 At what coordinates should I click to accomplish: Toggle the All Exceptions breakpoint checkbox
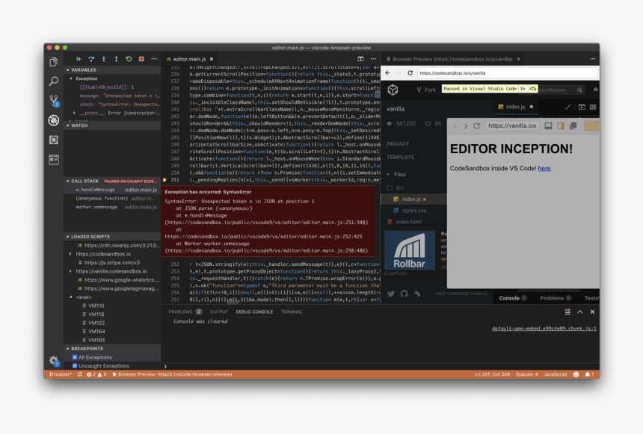click(x=75, y=357)
